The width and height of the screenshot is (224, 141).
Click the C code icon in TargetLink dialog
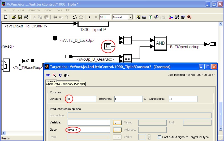coord(60,75)
